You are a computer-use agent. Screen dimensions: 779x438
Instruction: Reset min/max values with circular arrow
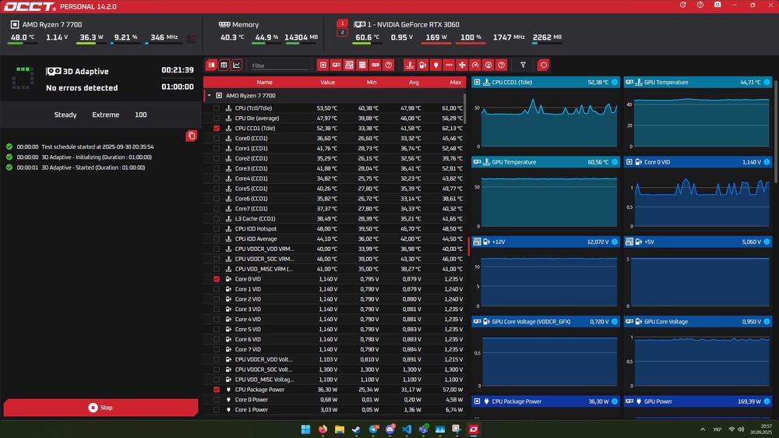543,65
